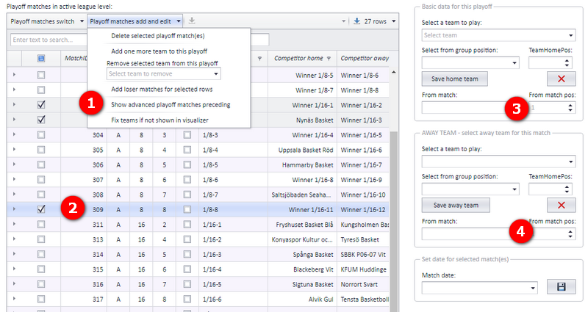Click the red X to clear the home team
Screen dimensions: 588x312
click(x=561, y=79)
